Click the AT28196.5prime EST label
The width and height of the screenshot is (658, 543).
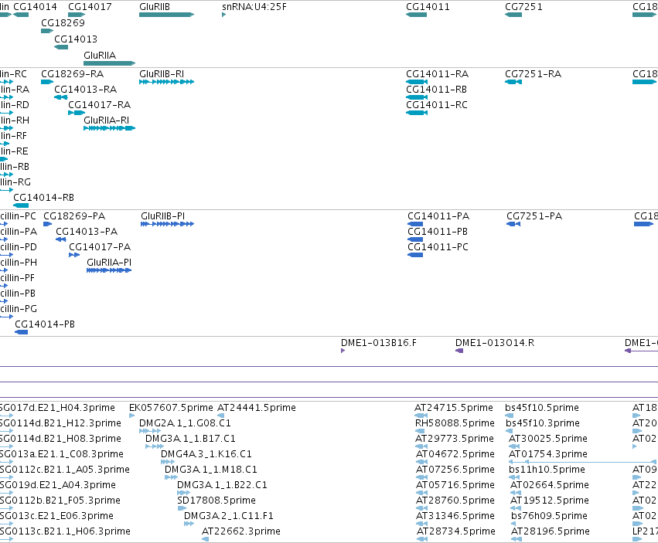(x=551, y=531)
